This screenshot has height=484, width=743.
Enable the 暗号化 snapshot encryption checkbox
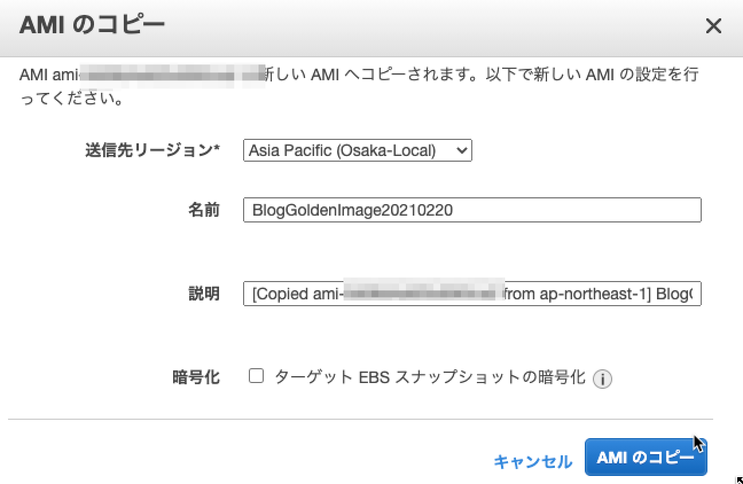click(x=256, y=376)
